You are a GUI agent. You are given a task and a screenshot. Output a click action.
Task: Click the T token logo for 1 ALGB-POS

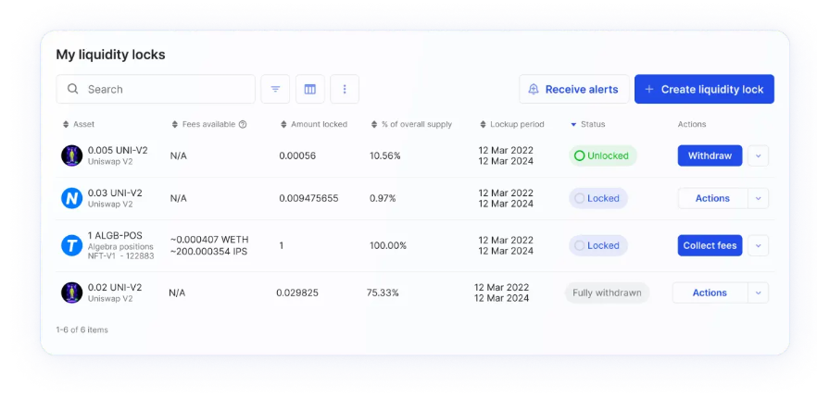pos(72,245)
